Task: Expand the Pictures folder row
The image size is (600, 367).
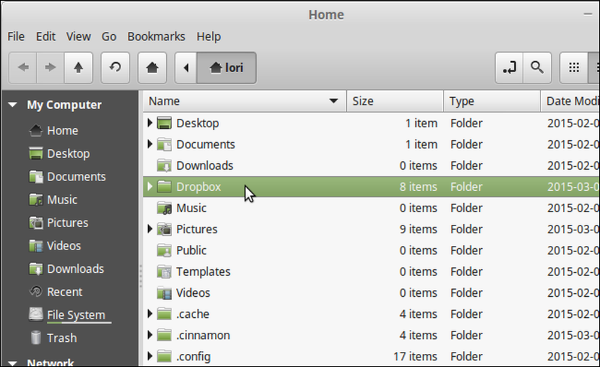Action: [x=149, y=229]
